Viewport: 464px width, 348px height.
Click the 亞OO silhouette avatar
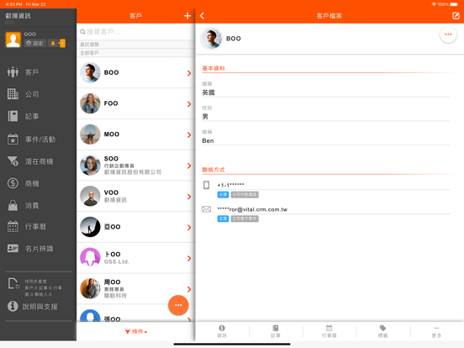[90, 227]
